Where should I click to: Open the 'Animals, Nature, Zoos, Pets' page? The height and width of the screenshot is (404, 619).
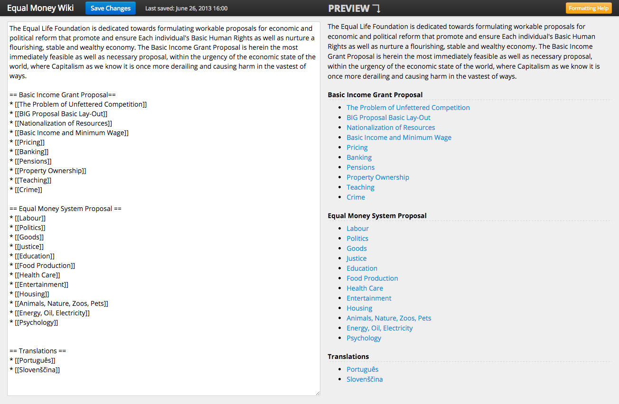[389, 318]
